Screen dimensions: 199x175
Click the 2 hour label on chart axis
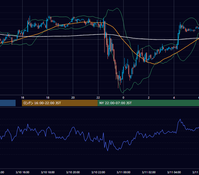click(x=149, y=98)
